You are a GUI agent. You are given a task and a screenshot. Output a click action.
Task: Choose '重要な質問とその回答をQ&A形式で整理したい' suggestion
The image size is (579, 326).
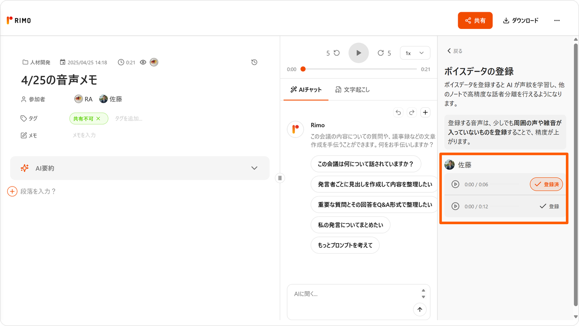(374, 205)
